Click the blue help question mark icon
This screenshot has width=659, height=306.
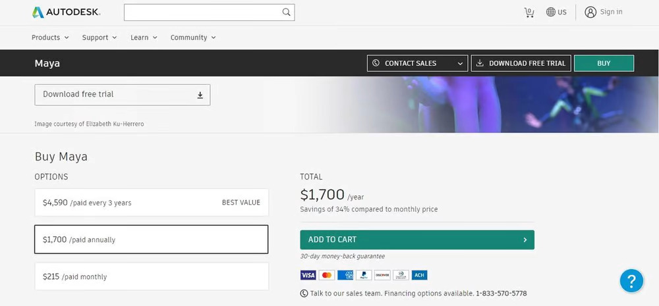pos(631,280)
